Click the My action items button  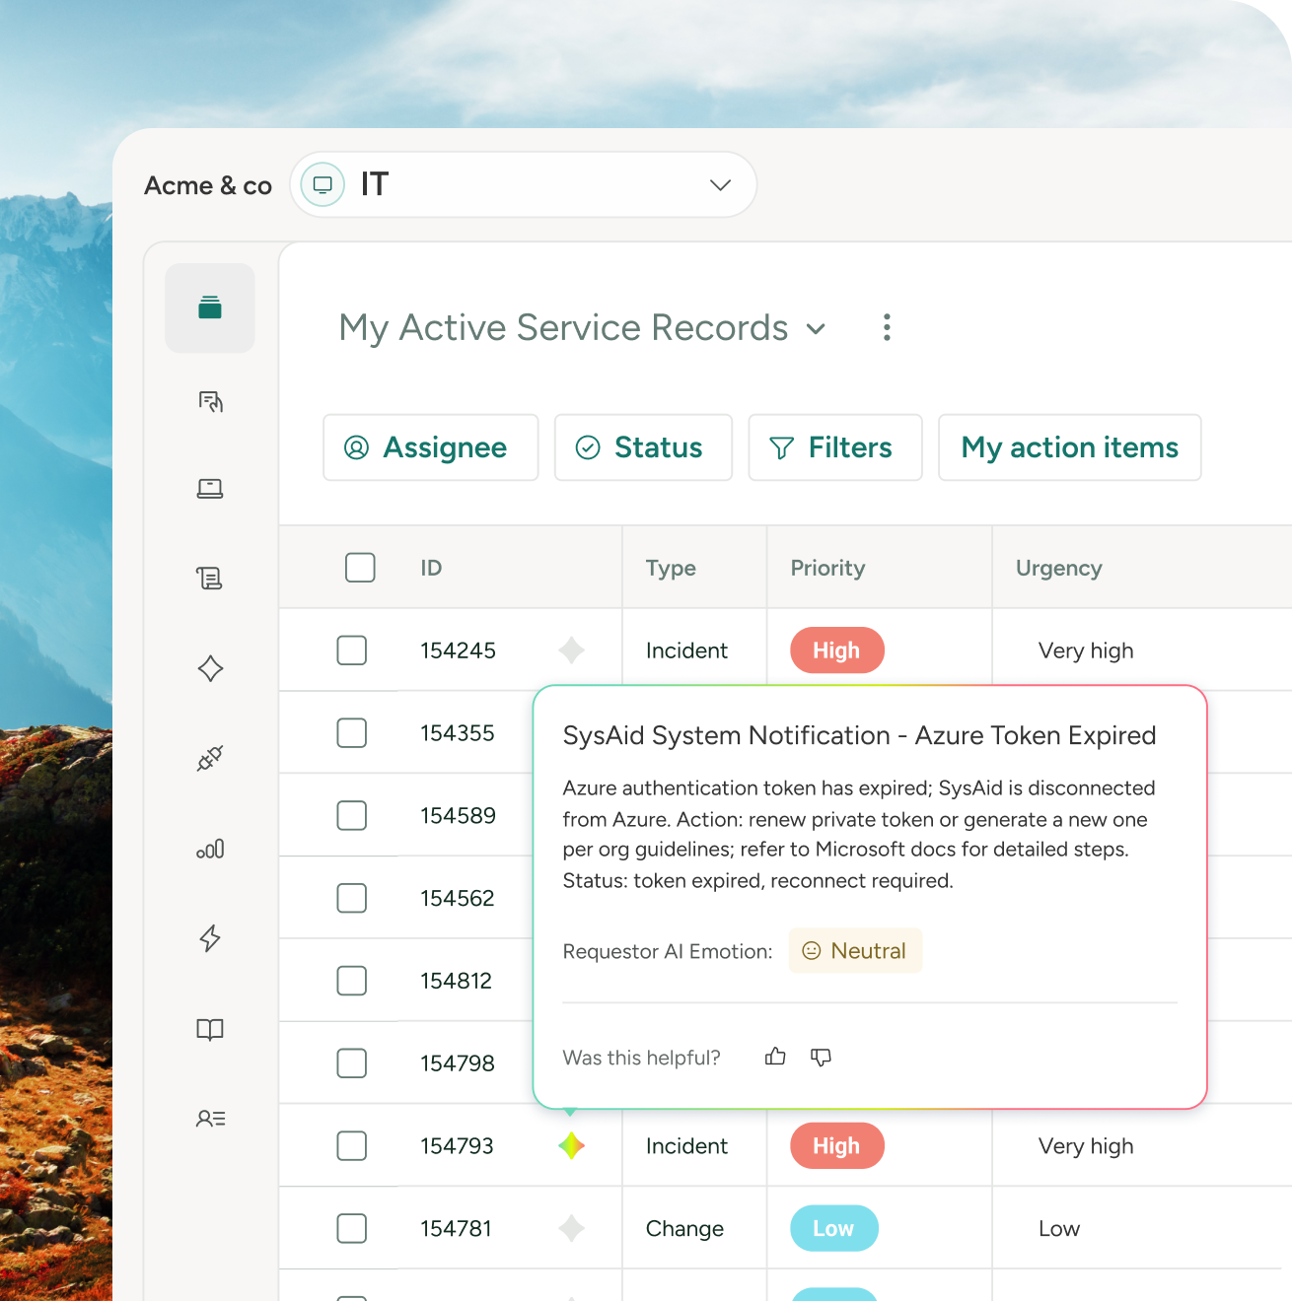[x=1070, y=447]
